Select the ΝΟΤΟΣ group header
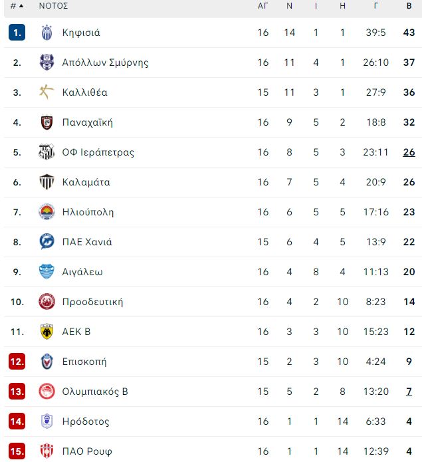 point(54,6)
